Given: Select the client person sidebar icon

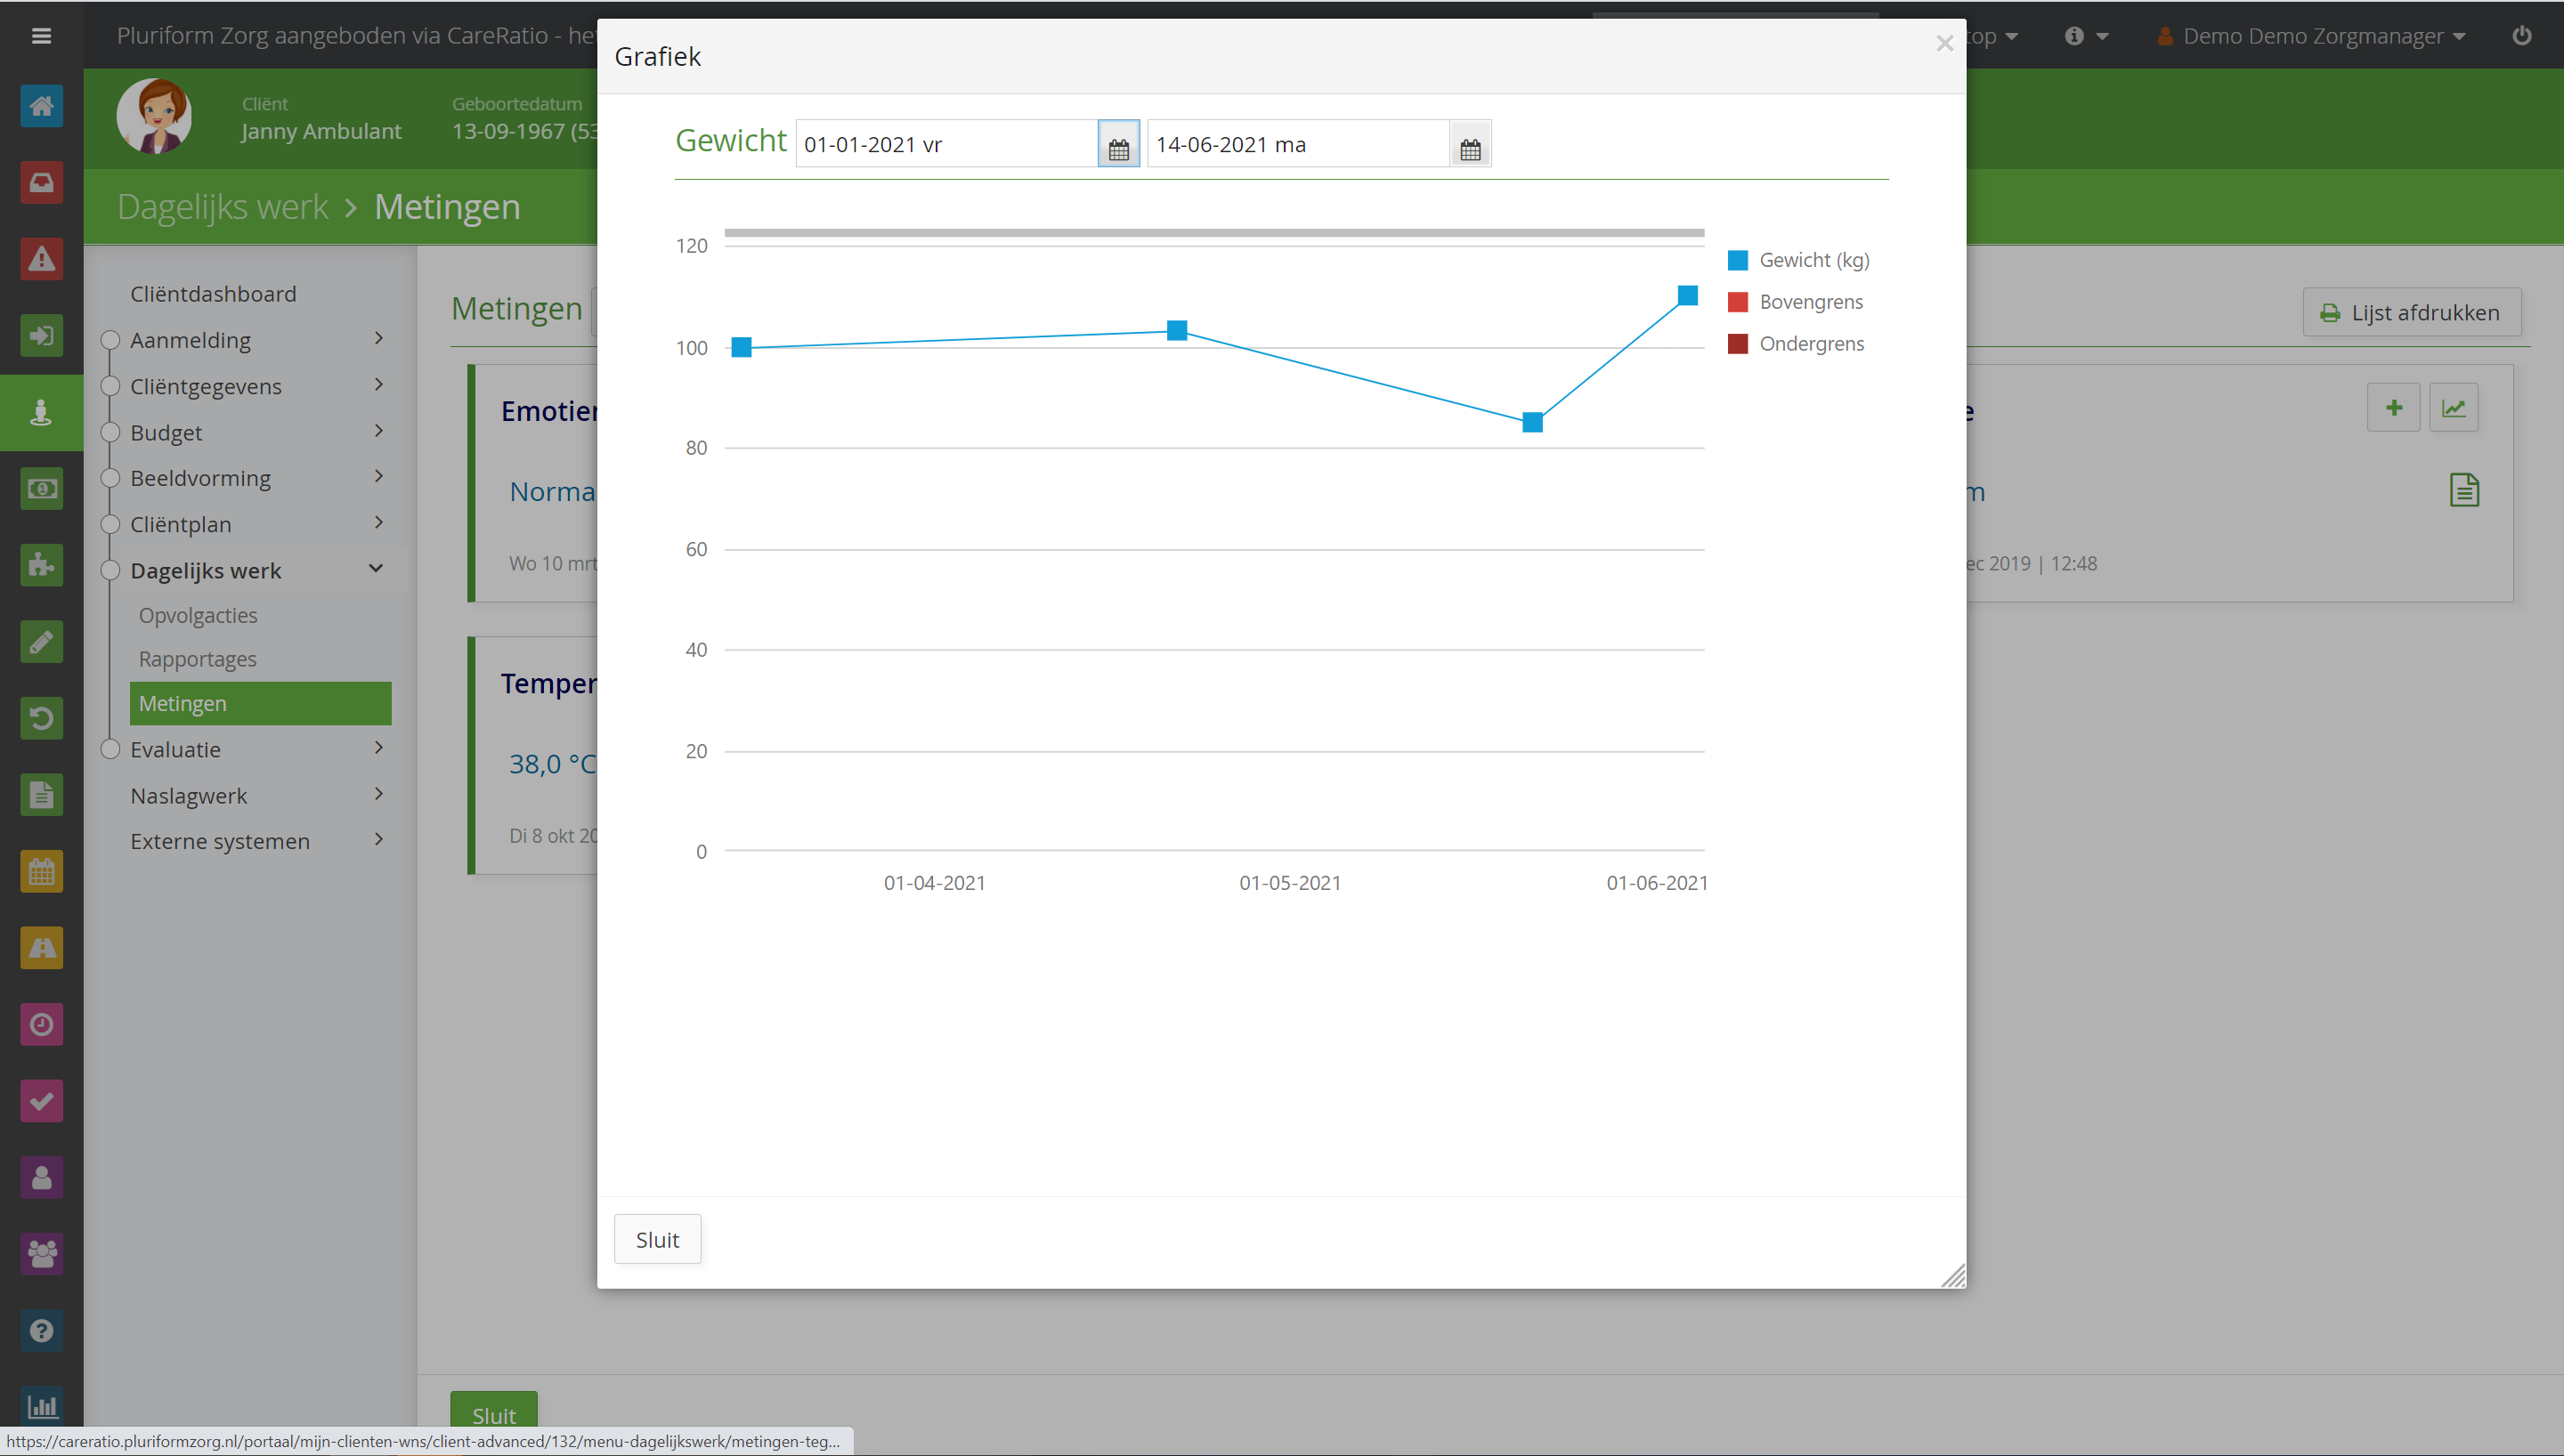Looking at the screenshot, I should pos(41,412).
